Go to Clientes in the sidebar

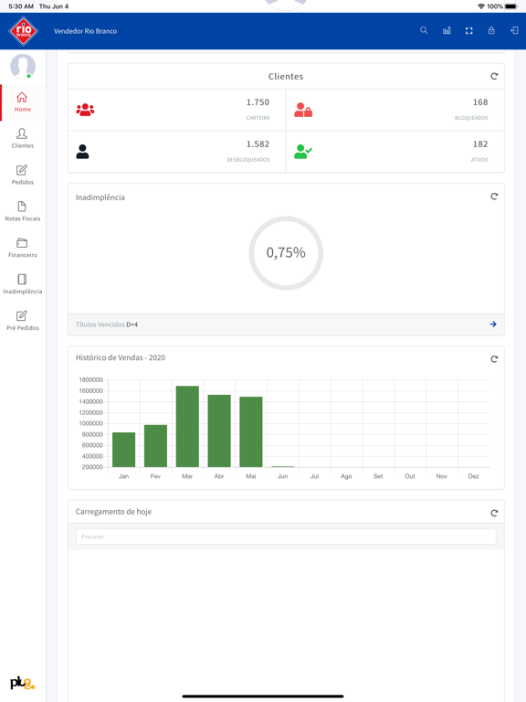pos(22,138)
